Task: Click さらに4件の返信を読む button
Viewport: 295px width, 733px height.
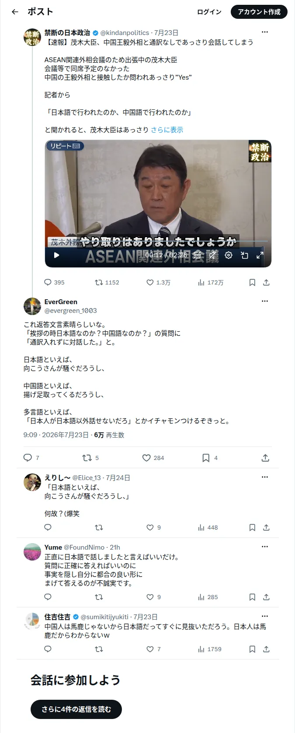Action: [76, 709]
